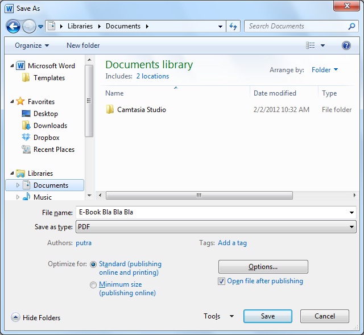Go back with the blue Back arrow
Viewport: 364px width, 335px height.
[x=13, y=26]
